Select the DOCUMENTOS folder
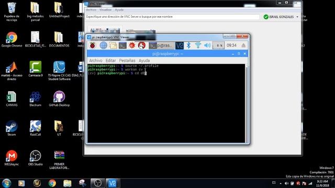The width and height of the screenshot is (335, 188). [59, 39]
